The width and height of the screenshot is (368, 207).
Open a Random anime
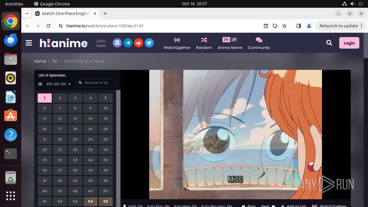pos(204,43)
